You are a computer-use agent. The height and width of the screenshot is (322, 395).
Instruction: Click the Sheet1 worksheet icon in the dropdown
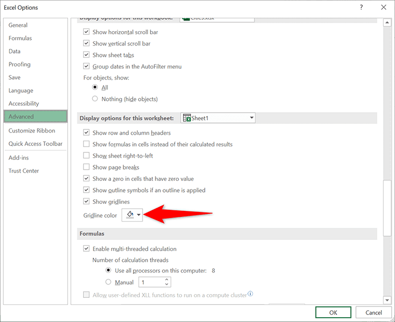tap(187, 118)
